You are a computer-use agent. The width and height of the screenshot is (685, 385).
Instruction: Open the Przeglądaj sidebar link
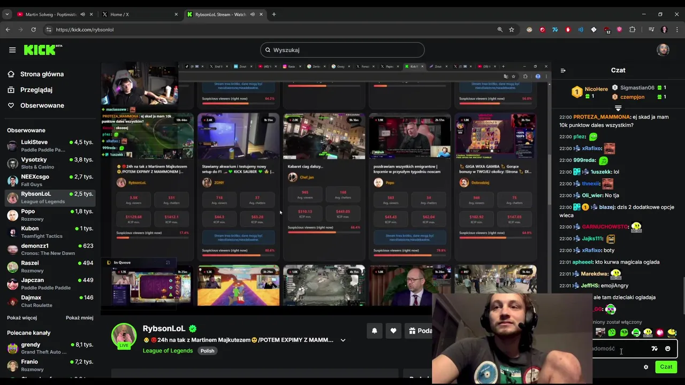[x=36, y=90]
